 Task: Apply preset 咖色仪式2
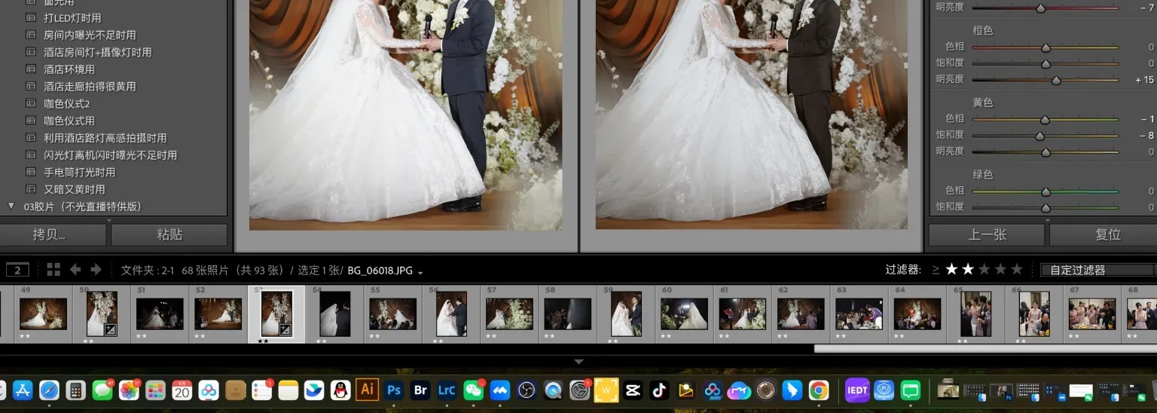pos(67,103)
